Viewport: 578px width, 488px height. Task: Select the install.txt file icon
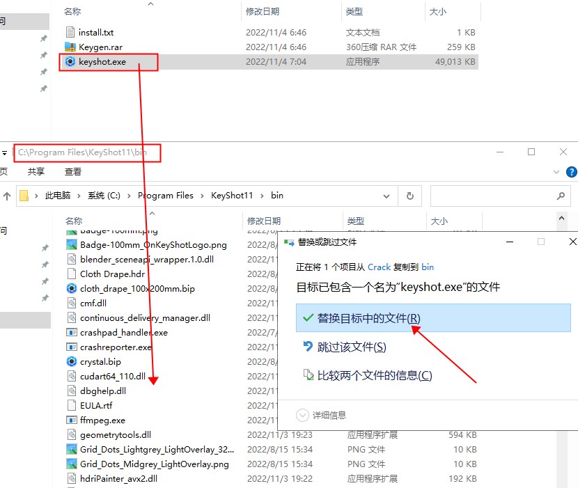click(70, 33)
